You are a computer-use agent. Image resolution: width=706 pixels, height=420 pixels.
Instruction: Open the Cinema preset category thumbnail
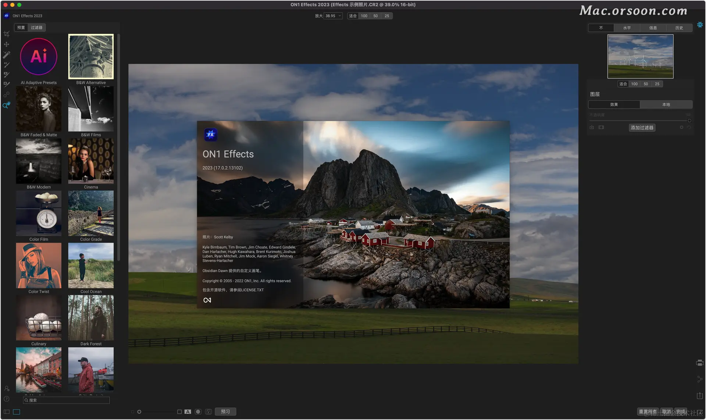pos(91,161)
